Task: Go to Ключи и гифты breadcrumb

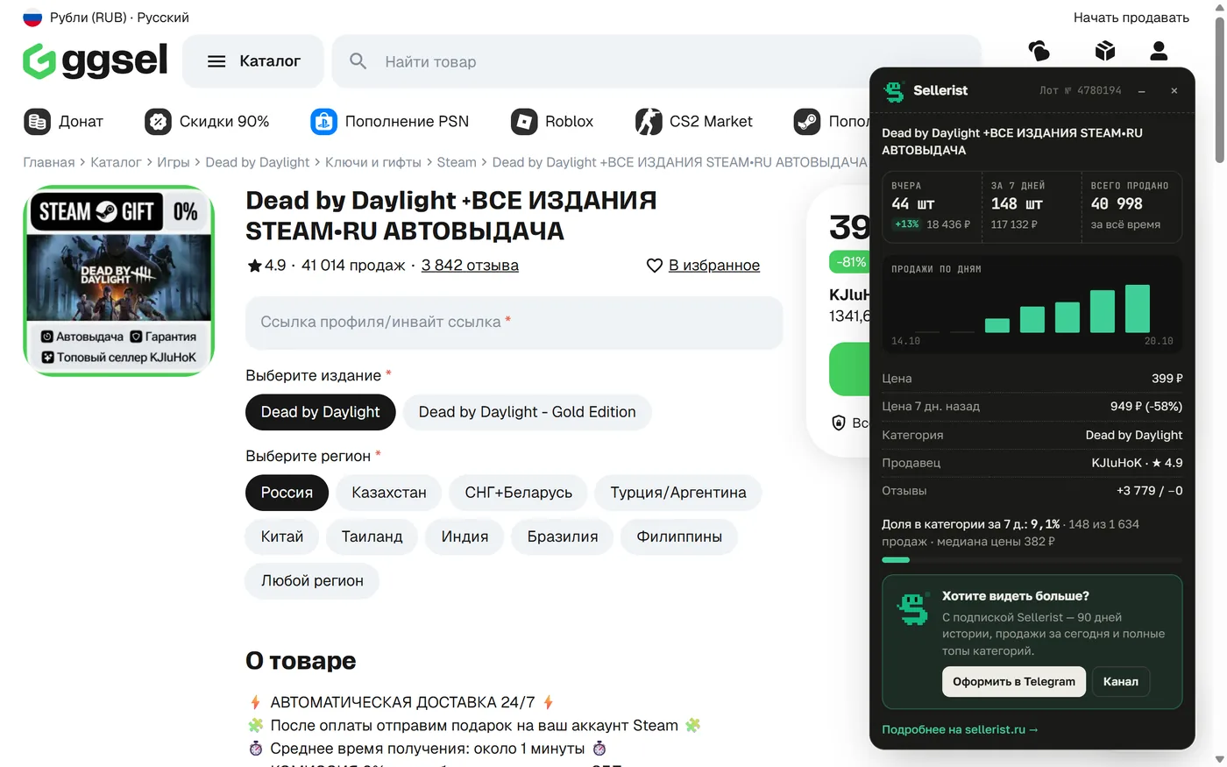Action: pyautogui.click(x=373, y=162)
